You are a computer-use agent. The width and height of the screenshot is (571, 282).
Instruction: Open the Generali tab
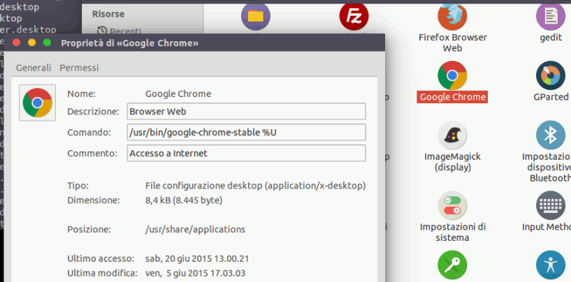[x=34, y=68]
